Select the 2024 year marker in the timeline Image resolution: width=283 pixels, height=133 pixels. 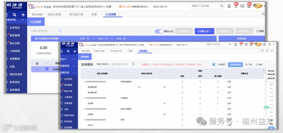[266, 107]
